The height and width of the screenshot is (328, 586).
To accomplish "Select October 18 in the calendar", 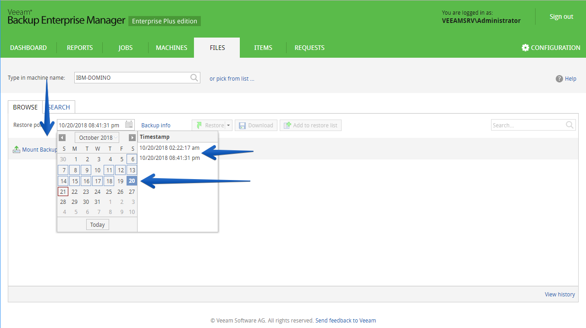I will click(109, 181).
